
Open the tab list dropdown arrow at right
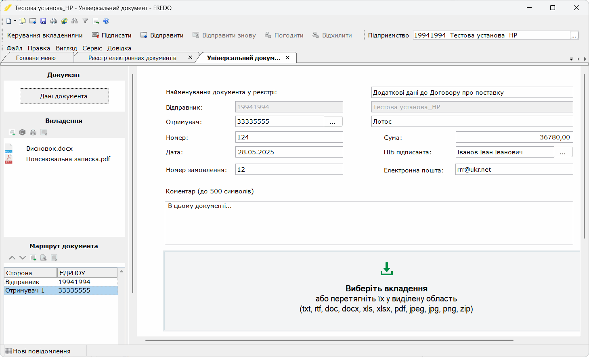coord(571,59)
